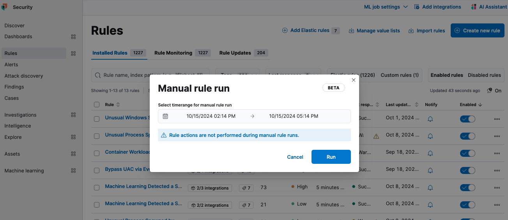Viewport: 508px width, 220px height.
Task: Click the Add integrations icon
Action: click(417, 7)
